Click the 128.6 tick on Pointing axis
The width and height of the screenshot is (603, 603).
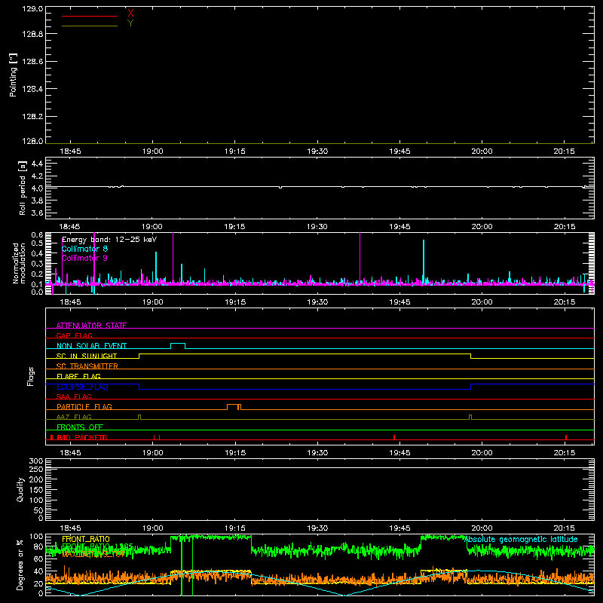click(32, 61)
